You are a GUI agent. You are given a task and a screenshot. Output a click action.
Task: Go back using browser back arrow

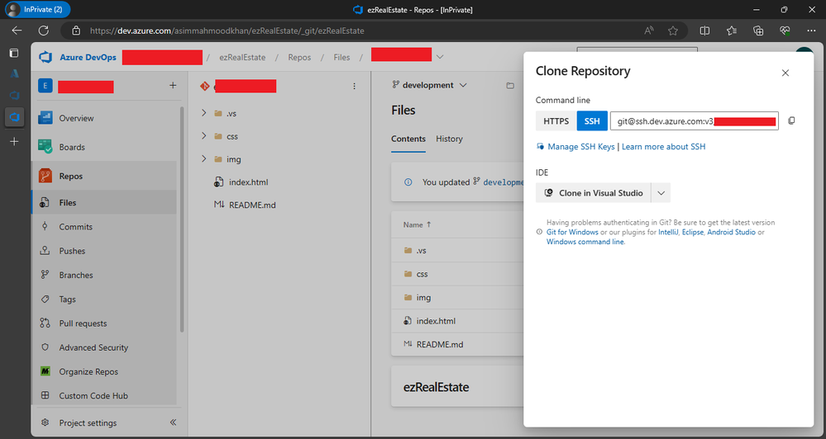(17, 31)
